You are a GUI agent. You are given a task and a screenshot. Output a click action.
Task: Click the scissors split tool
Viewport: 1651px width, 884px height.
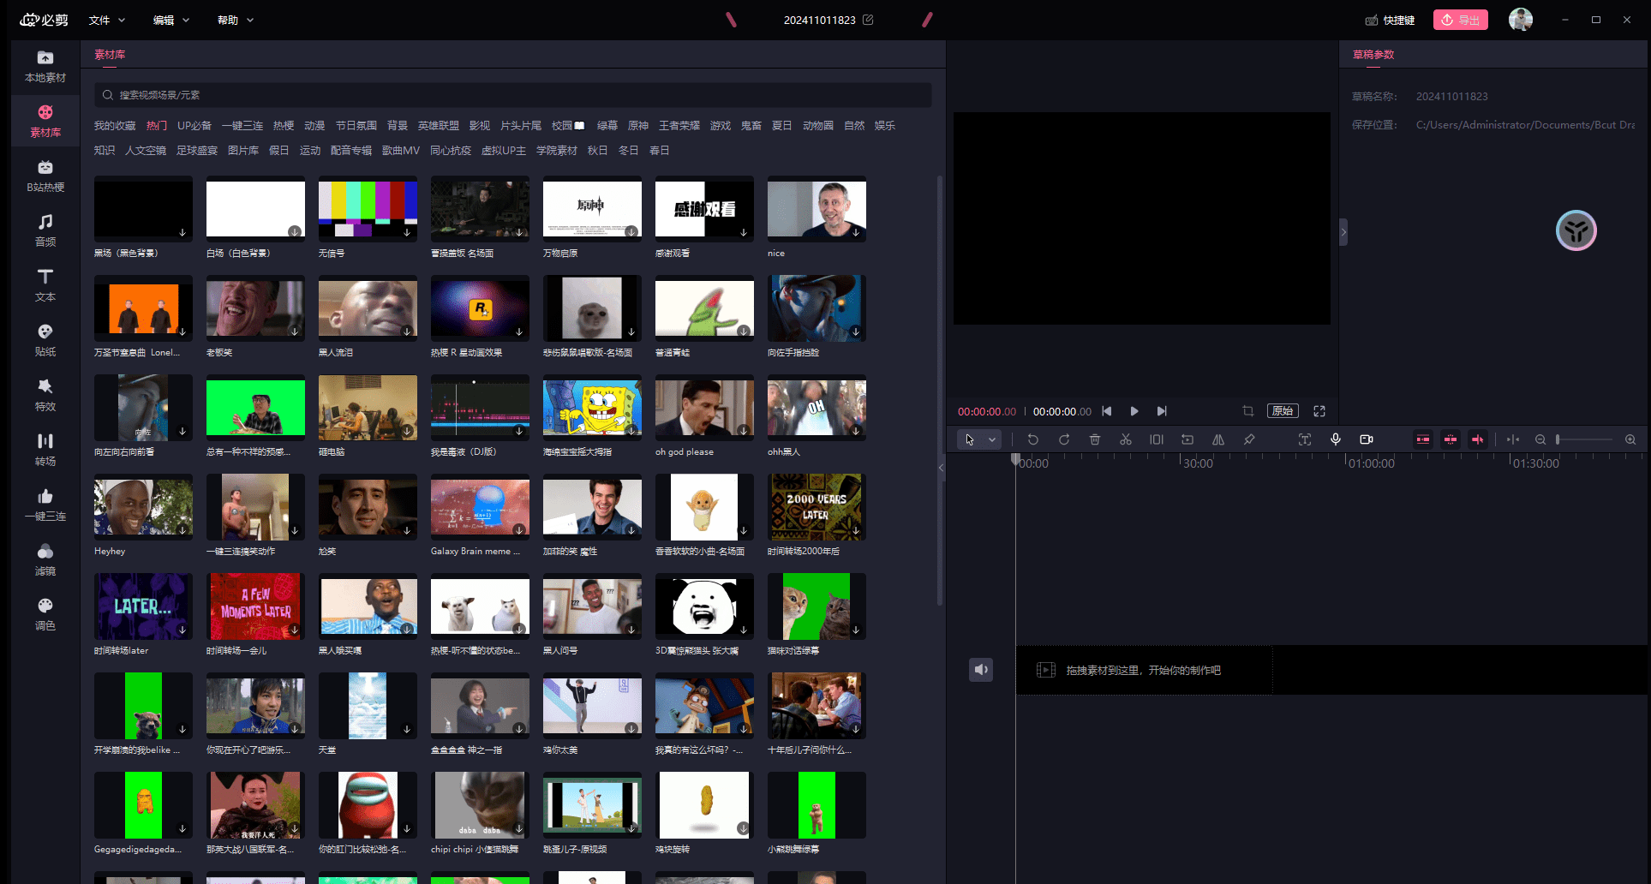(1126, 439)
